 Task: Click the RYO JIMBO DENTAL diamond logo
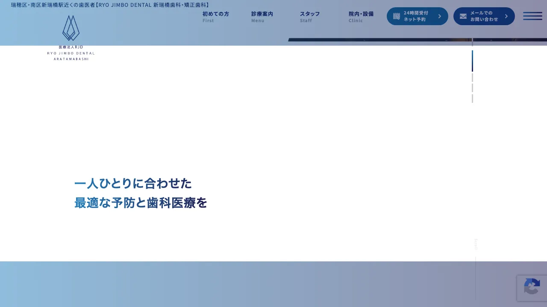[x=71, y=28]
